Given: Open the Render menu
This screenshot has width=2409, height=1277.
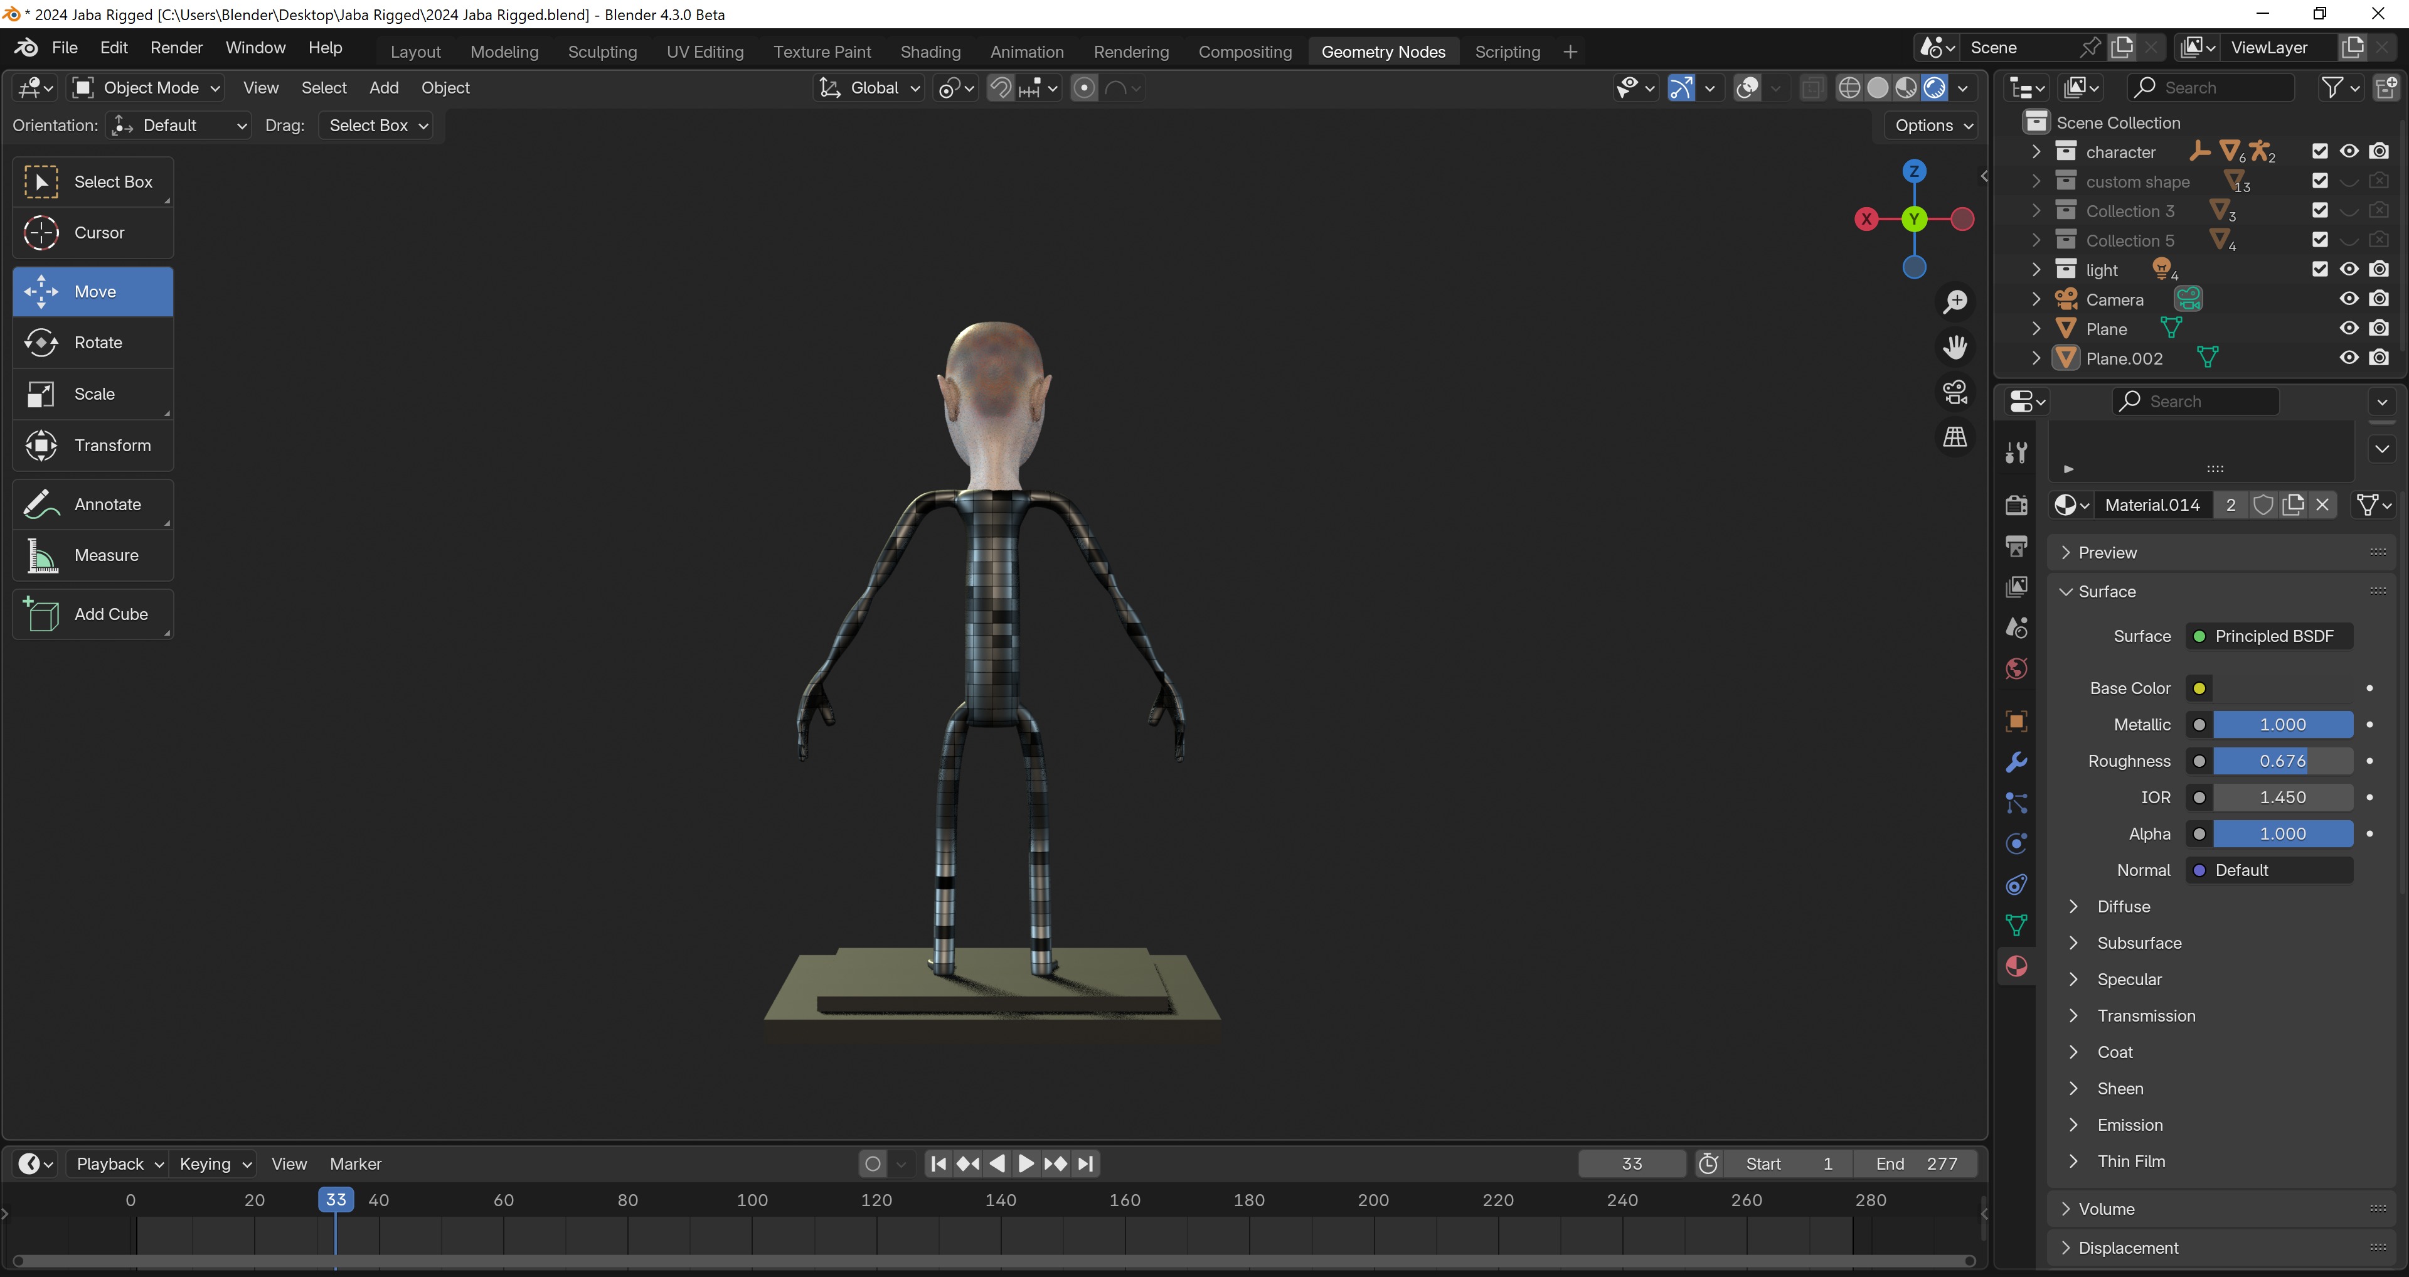Looking at the screenshot, I should pyautogui.click(x=176, y=48).
